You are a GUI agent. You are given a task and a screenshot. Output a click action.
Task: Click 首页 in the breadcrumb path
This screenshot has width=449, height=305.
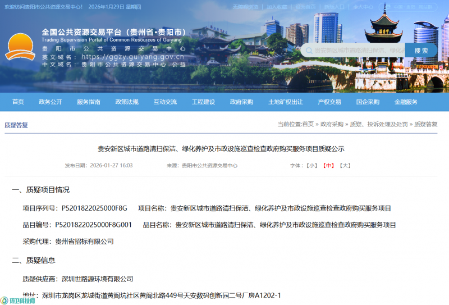[x=308, y=125]
